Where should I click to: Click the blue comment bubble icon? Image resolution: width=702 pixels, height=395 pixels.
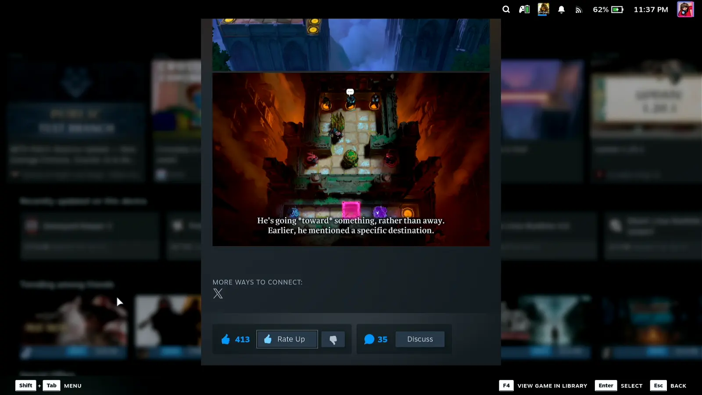(x=369, y=339)
